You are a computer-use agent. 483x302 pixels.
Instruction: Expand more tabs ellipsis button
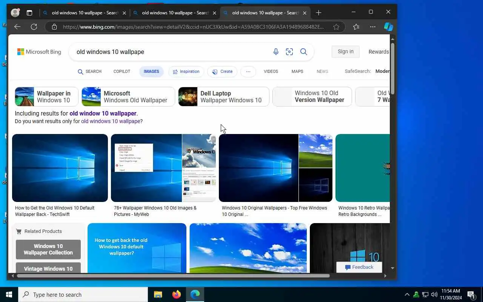248,71
